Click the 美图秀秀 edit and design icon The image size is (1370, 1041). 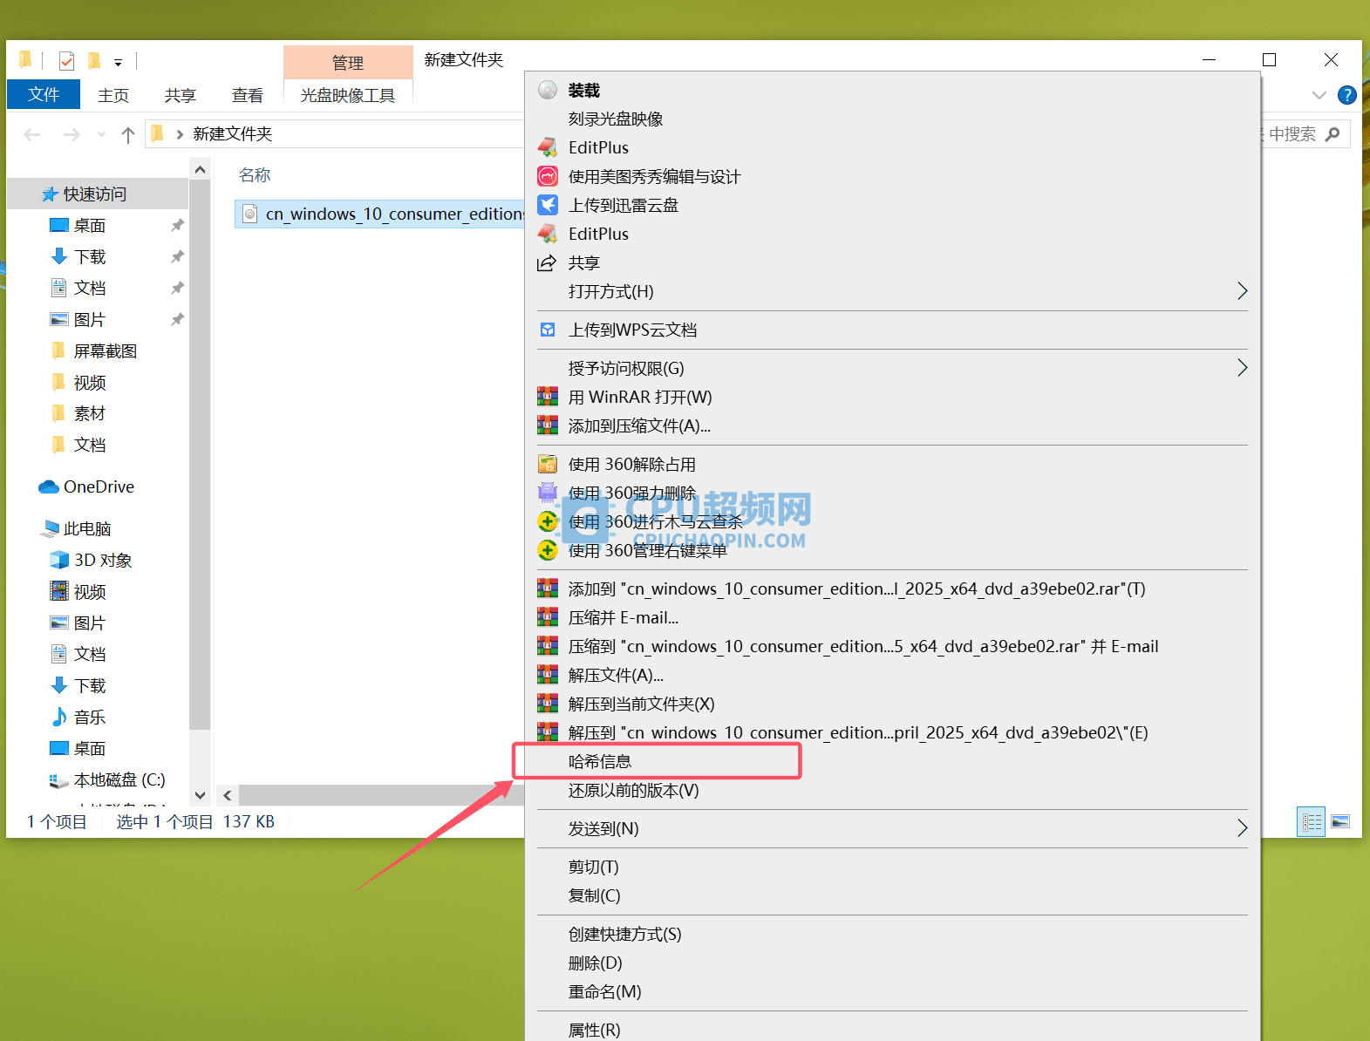pos(548,176)
